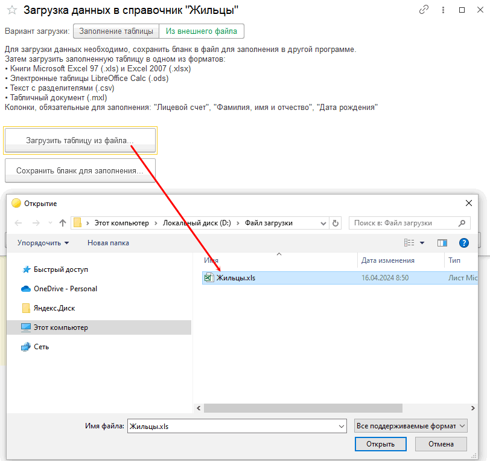Click the 'Отмена' button
Screen dimensions: 490x461
(x=441, y=444)
